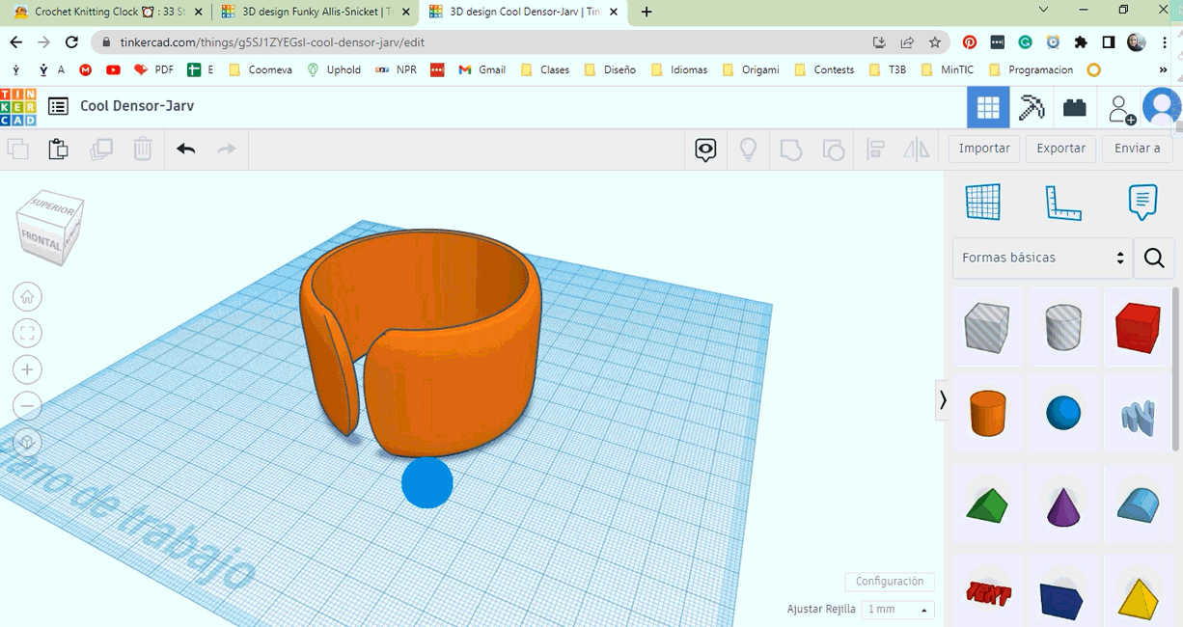Viewport: 1183px width, 627px height.
Task: Group the selected shapes
Action: (x=790, y=150)
